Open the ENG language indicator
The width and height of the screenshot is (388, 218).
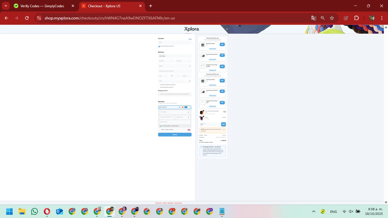coord(333,212)
